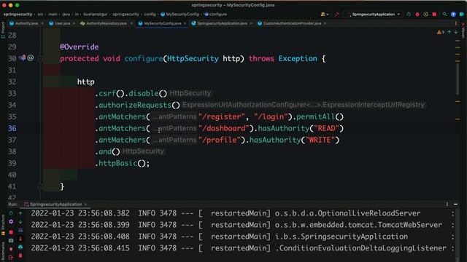The height and width of the screenshot is (262, 467).
Task: Click the teal plugin icon at top right
Action: (462, 15)
